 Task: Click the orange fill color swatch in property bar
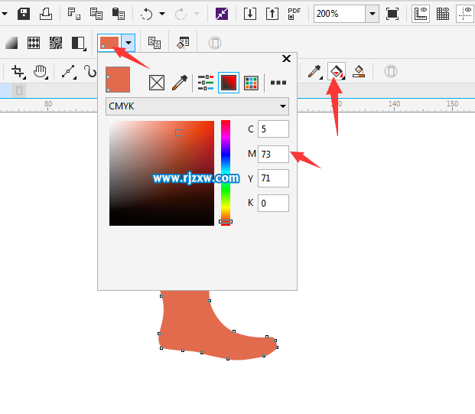tap(109, 43)
